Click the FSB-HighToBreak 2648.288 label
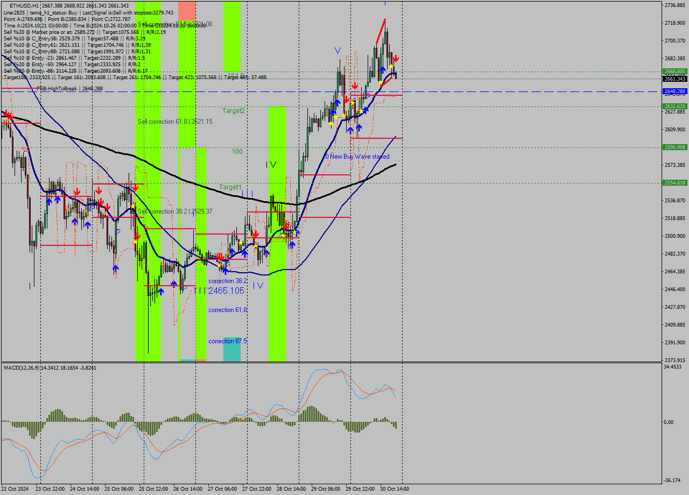The image size is (689, 495). click(x=70, y=88)
